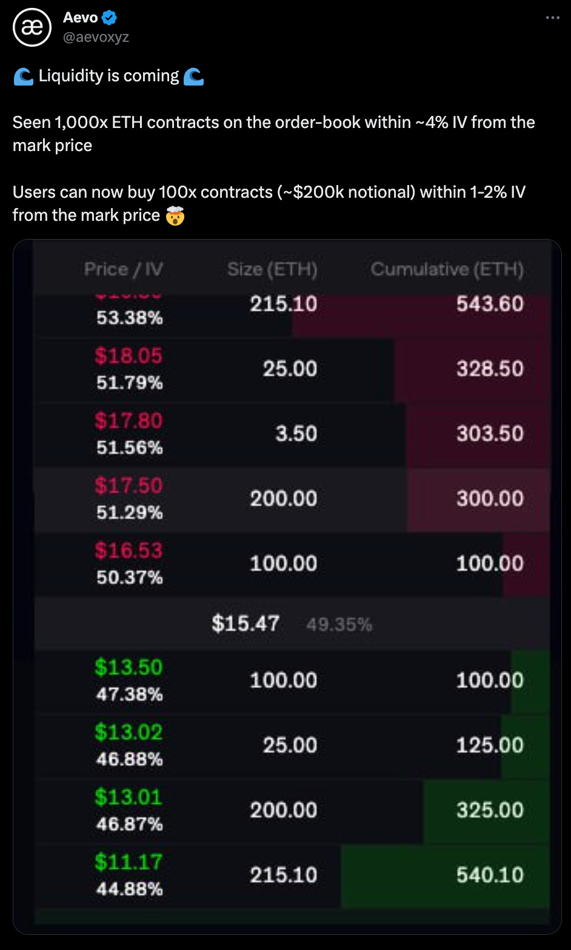Click the Cumulative (ETH) column header
Viewport: 571px width, 950px height.
tap(447, 269)
